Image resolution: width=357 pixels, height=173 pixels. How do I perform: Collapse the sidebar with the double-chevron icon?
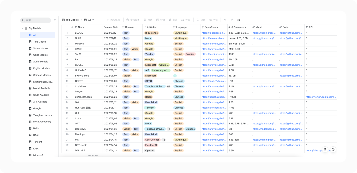(x=55, y=20)
